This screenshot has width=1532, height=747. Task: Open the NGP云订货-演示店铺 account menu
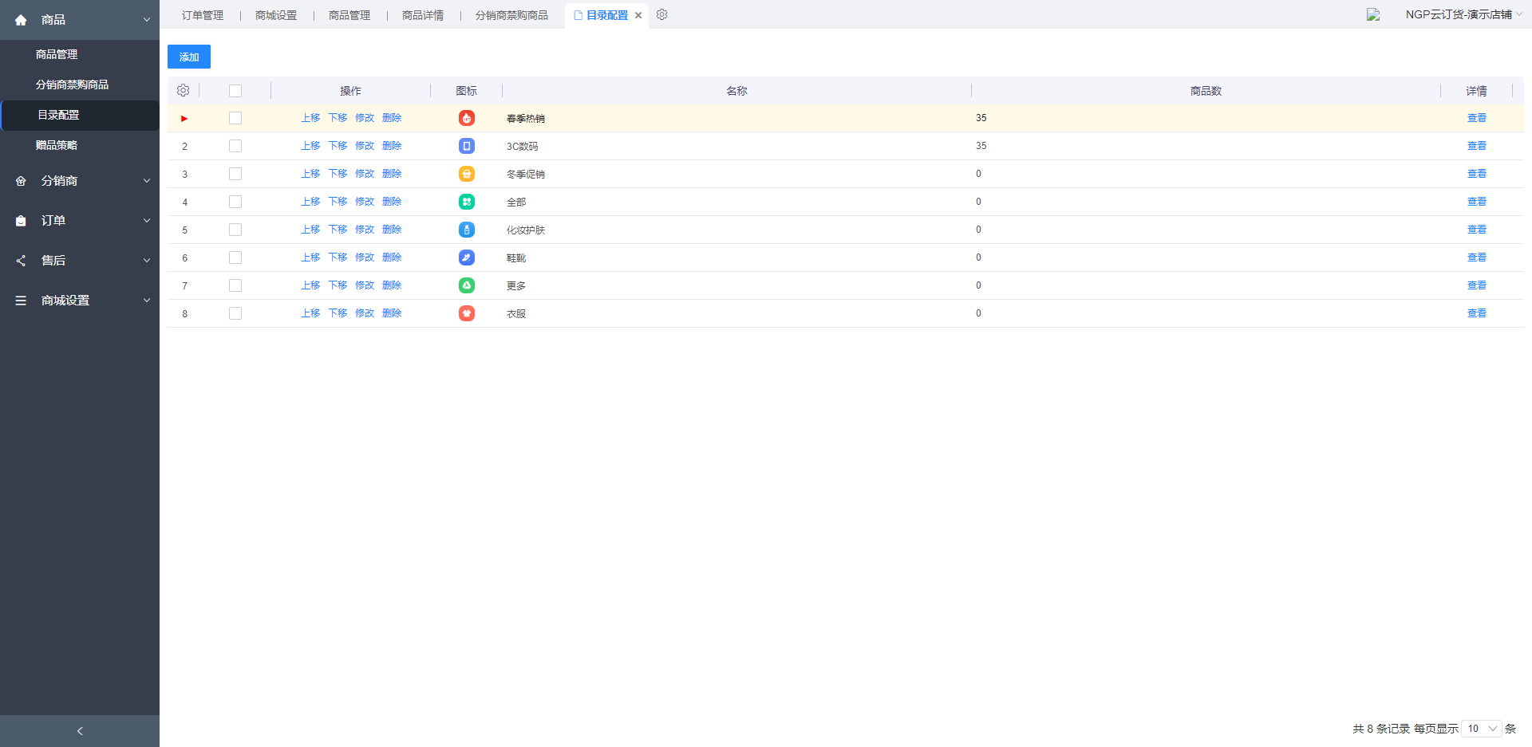pos(1459,14)
